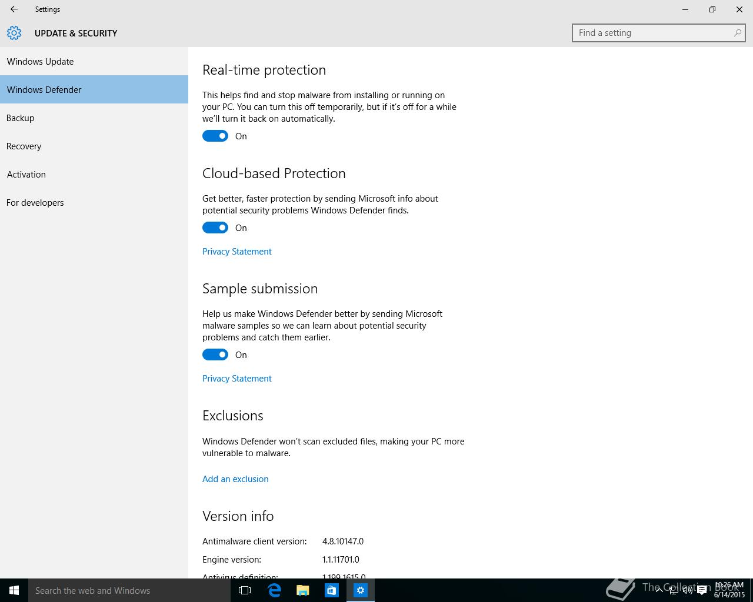Click the Antimalware client version label

click(x=255, y=541)
